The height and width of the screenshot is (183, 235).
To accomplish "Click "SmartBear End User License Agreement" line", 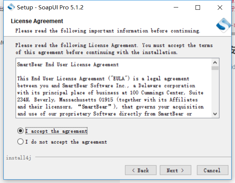I will [68, 64].
